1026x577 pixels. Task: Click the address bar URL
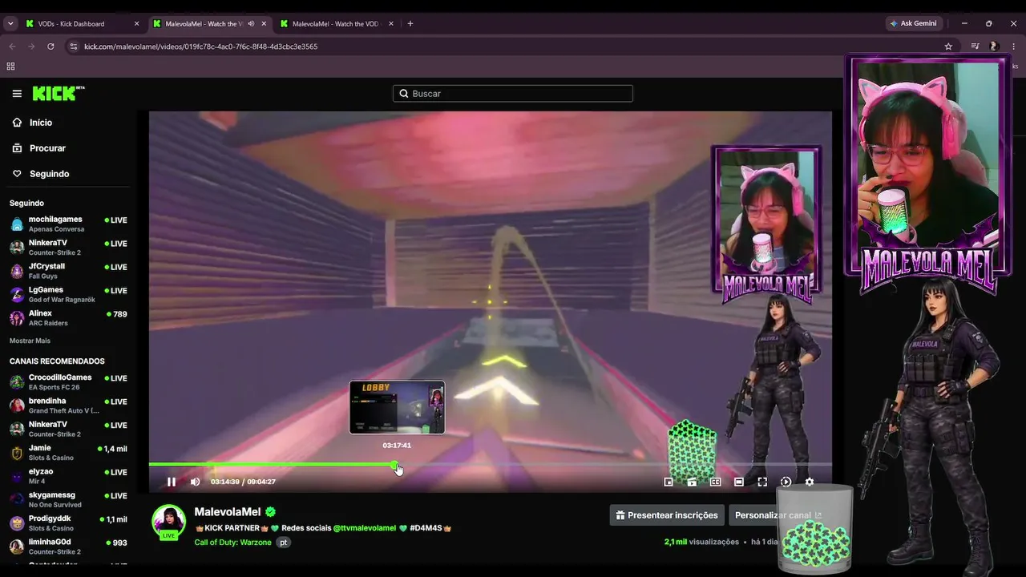pos(201,46)
